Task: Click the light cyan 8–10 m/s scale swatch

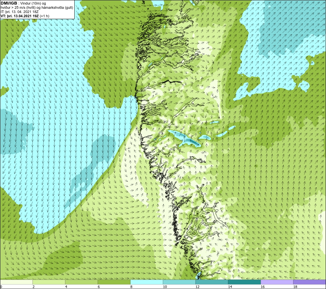Action: [147, 282]
